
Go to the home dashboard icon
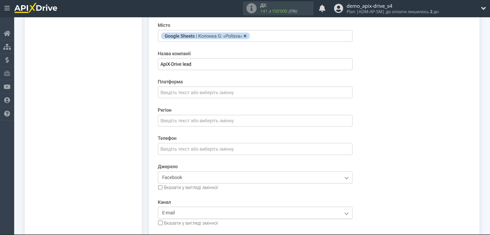coord(7,33)
